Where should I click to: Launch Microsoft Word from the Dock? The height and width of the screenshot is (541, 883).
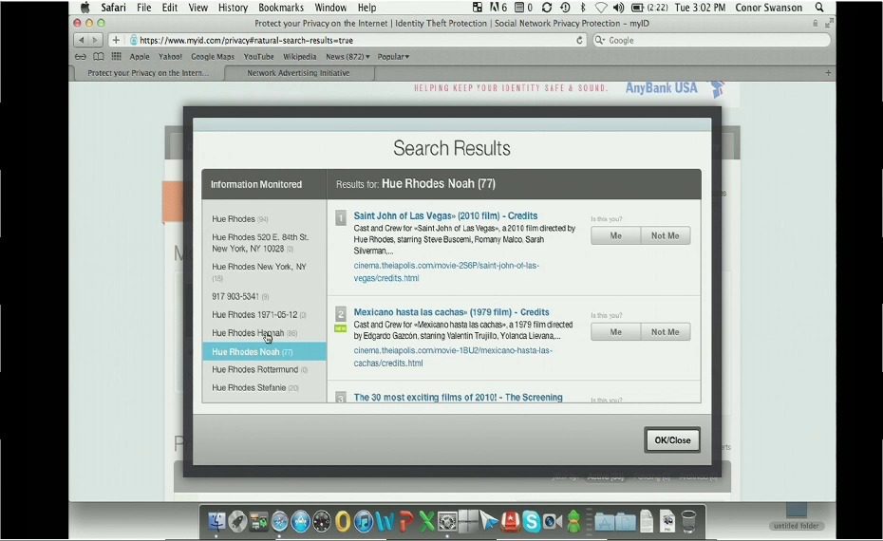385,521
